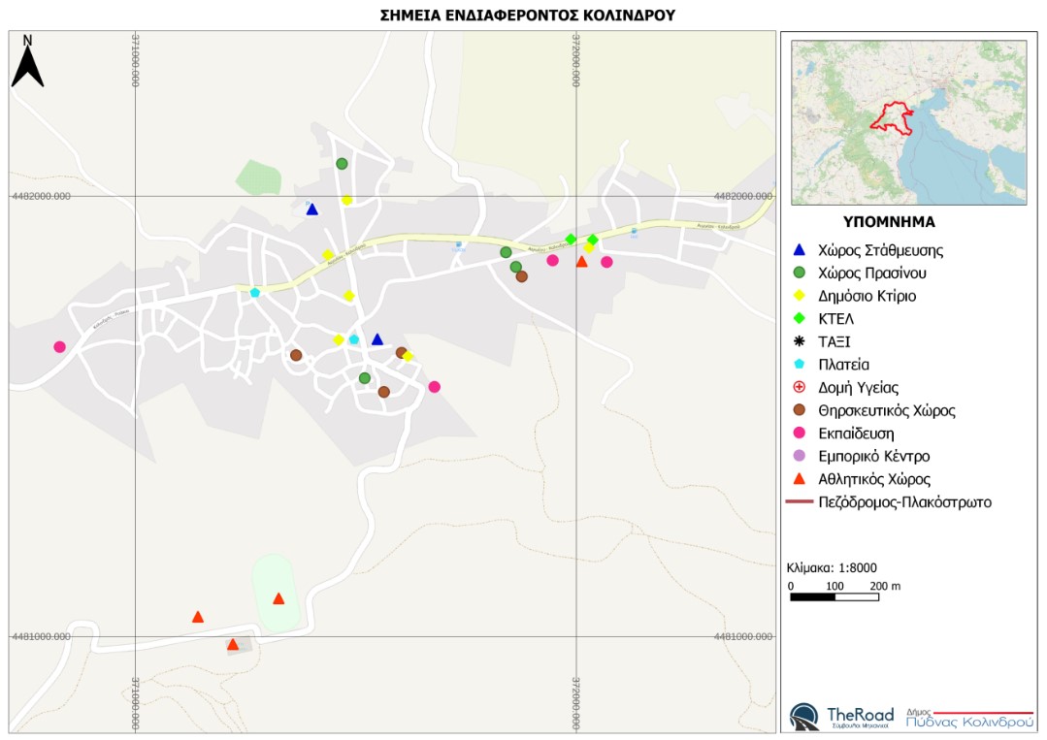Click the pink education marker at the far west

[59, 347]
